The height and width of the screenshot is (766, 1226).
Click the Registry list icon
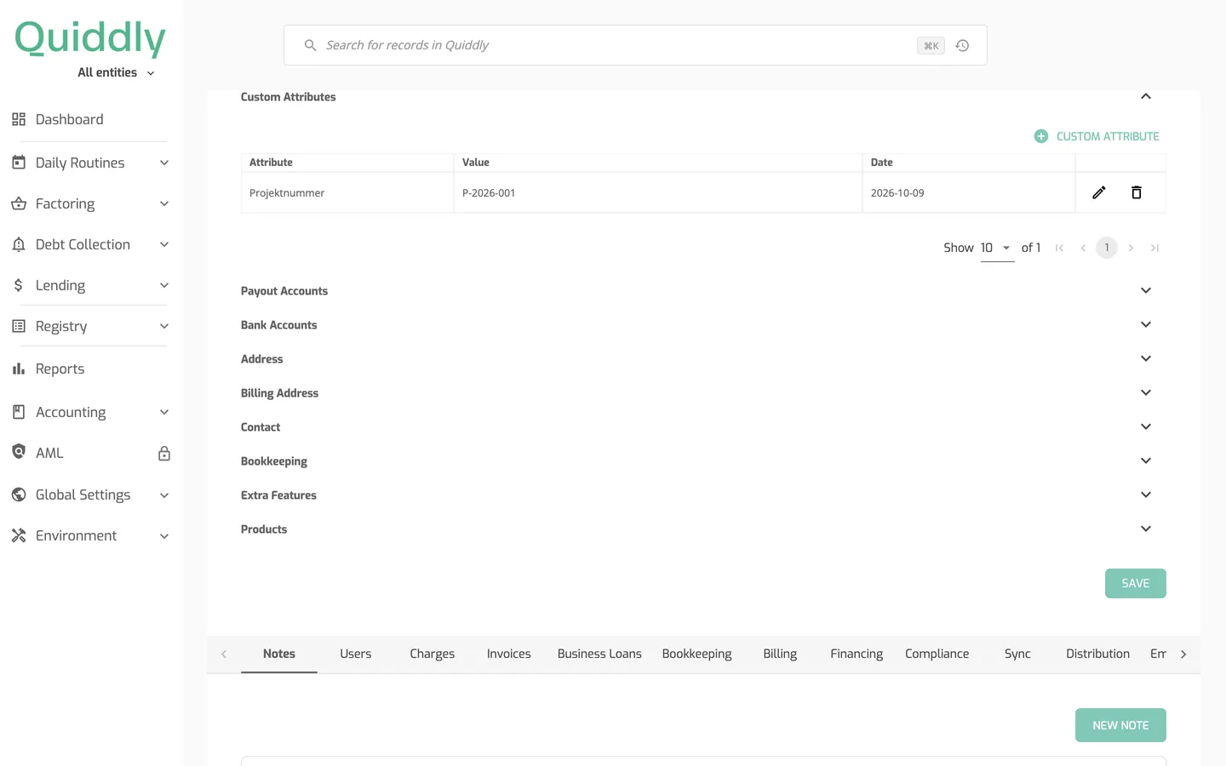pyautogui.click(x=19, y=326)
